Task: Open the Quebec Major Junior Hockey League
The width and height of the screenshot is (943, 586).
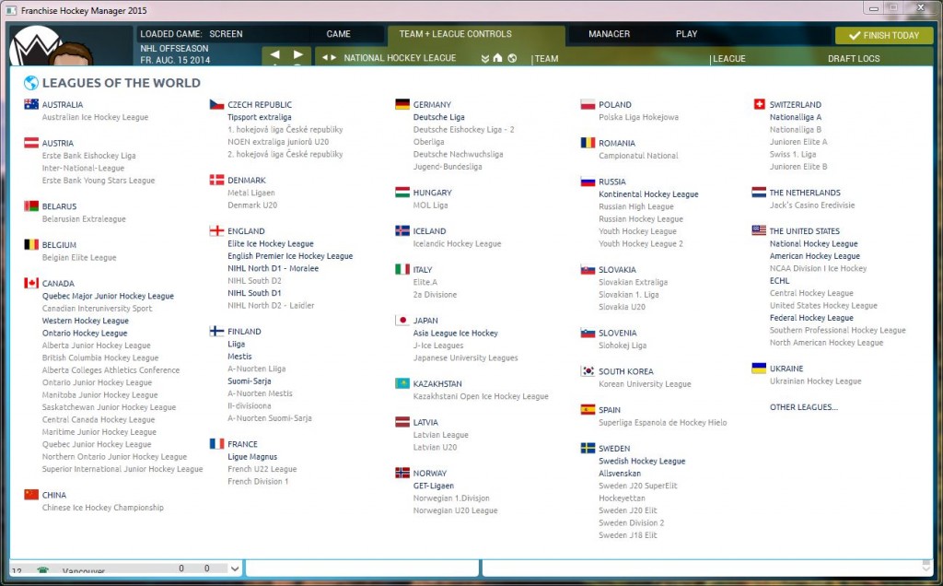Action: (x=108, y=296)
